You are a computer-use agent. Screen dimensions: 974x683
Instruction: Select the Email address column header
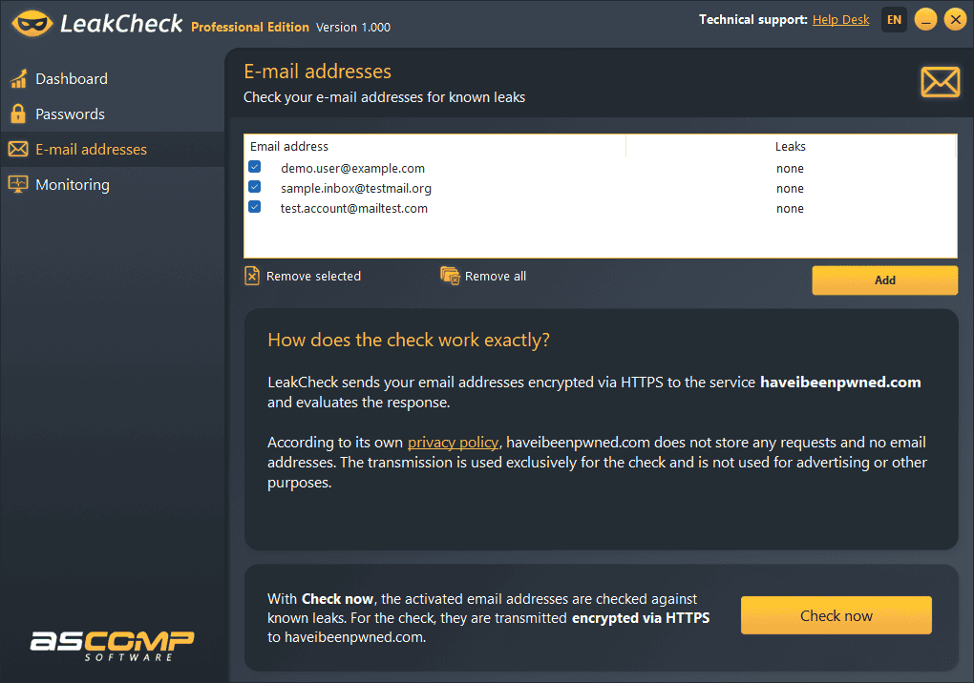tap(289, 146)
